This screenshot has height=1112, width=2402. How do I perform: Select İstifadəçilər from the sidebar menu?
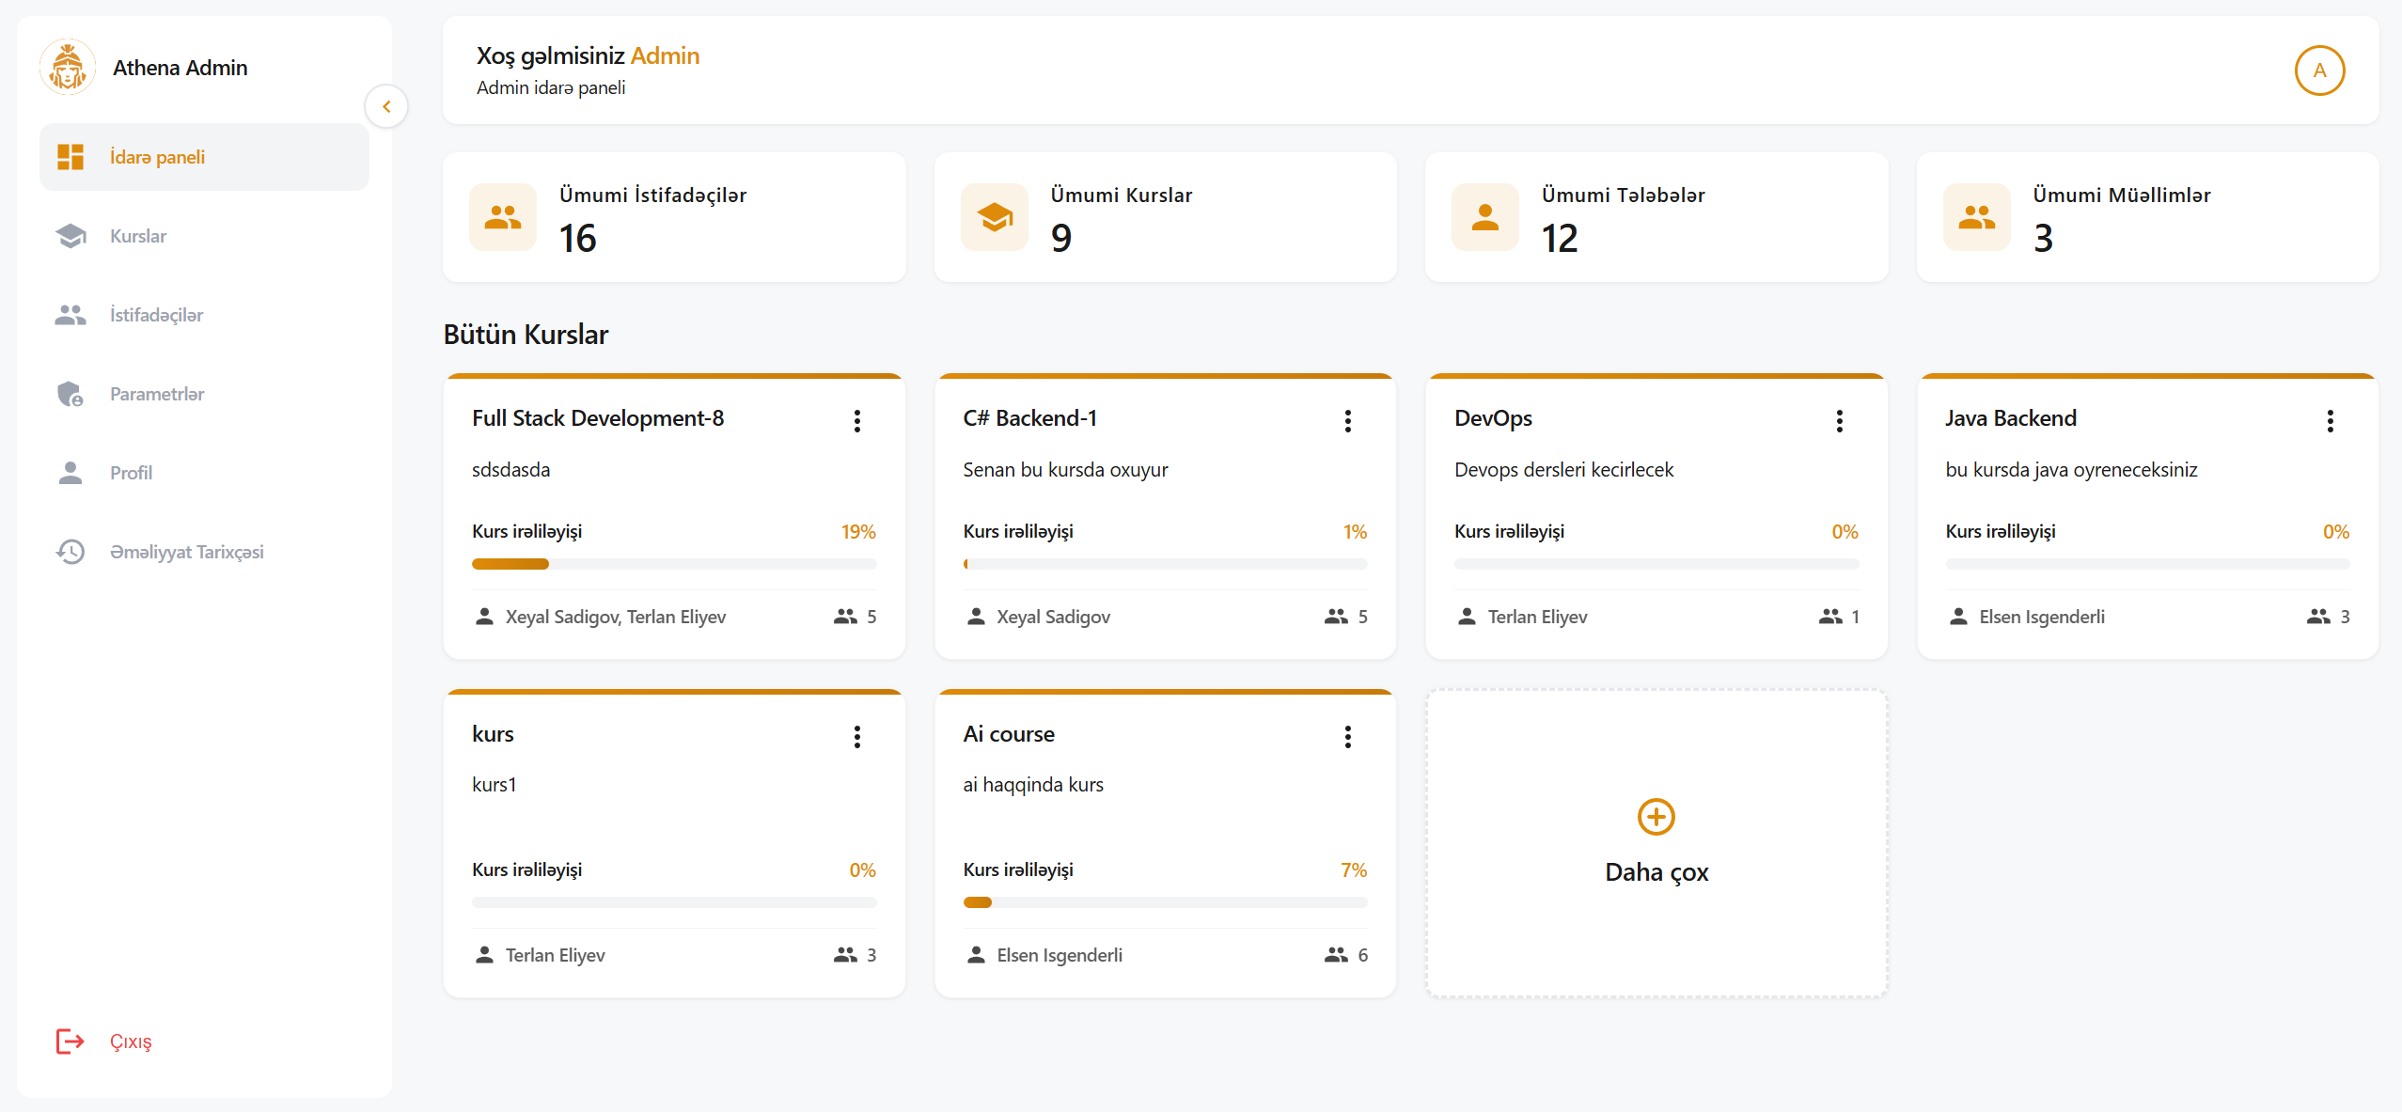[x=155, y=315]
